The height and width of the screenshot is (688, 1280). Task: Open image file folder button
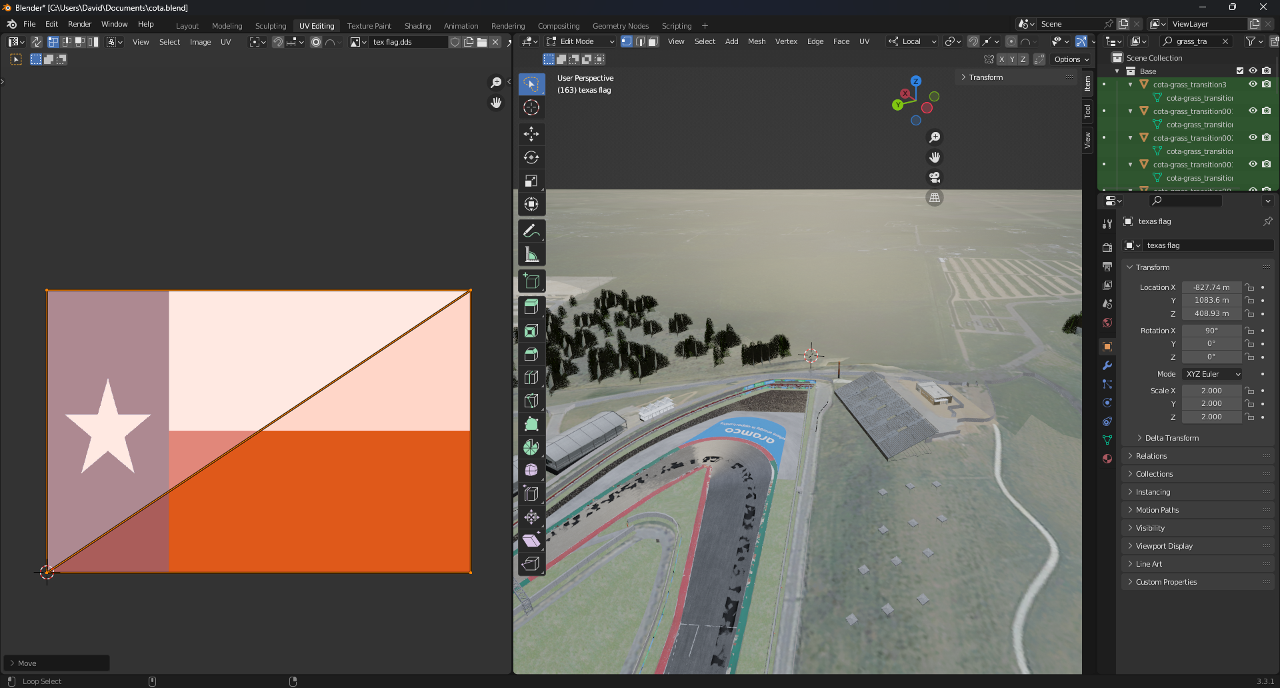(482, 42)
